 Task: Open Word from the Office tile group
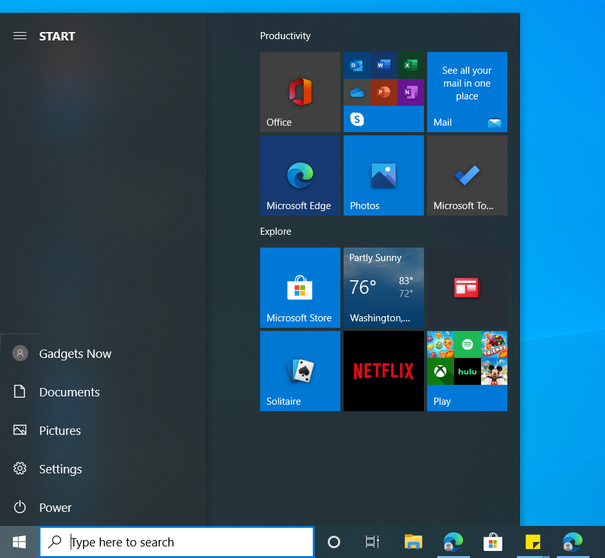pos(383,65)
